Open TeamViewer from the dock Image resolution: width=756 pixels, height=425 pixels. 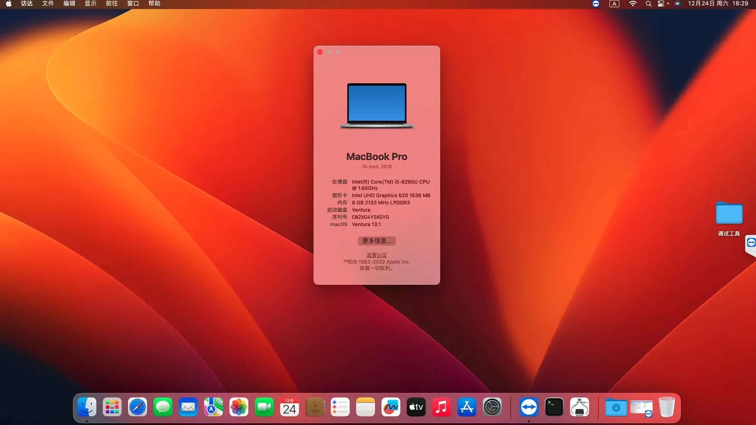point(528,407)
